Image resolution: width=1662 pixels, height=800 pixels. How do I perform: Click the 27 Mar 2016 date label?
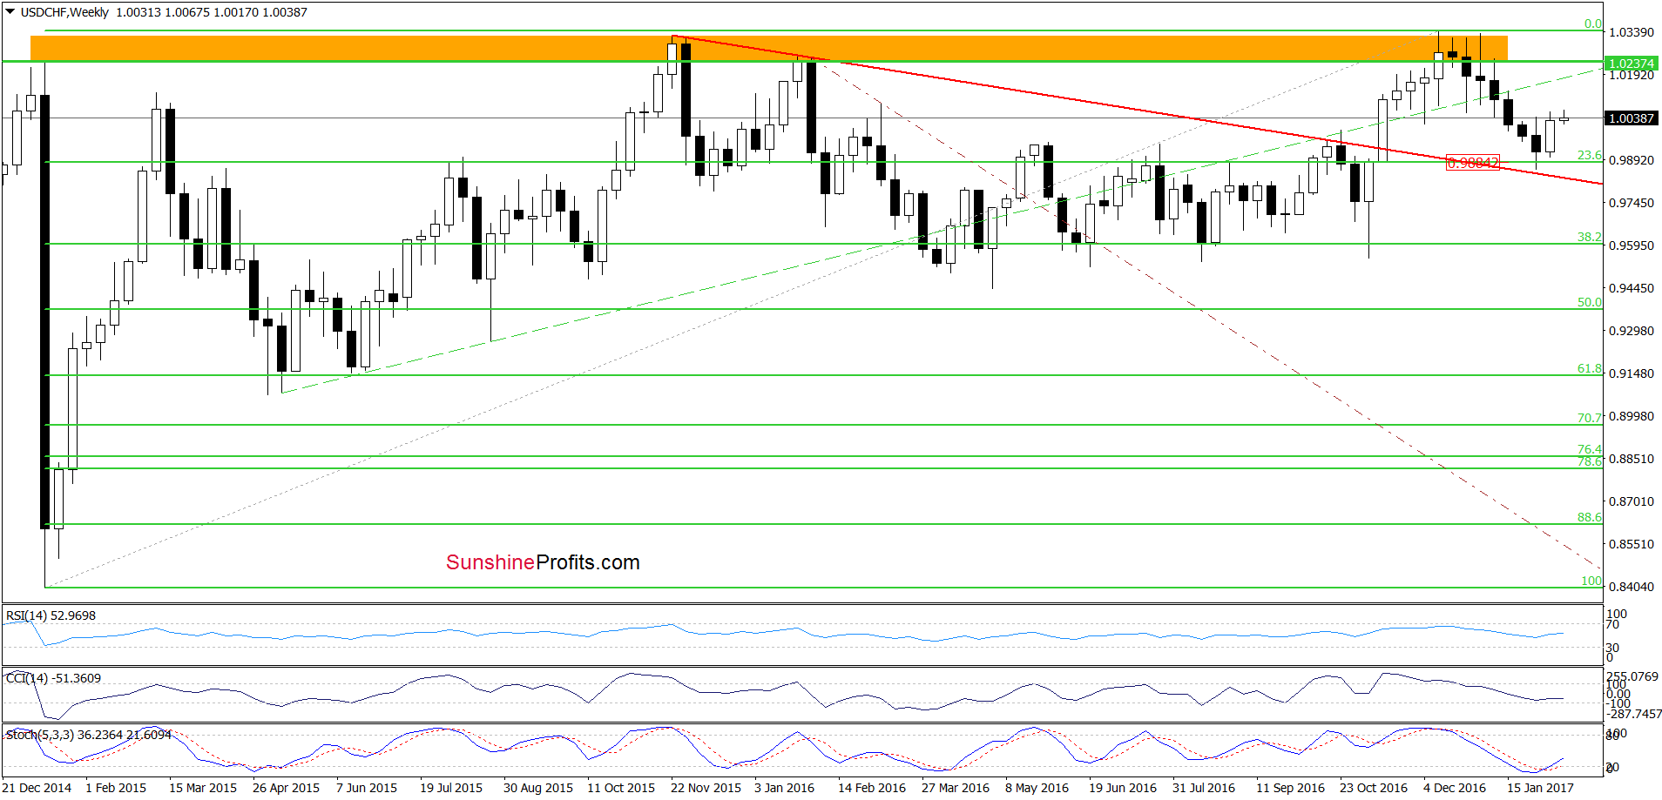[x=956, y=788]
